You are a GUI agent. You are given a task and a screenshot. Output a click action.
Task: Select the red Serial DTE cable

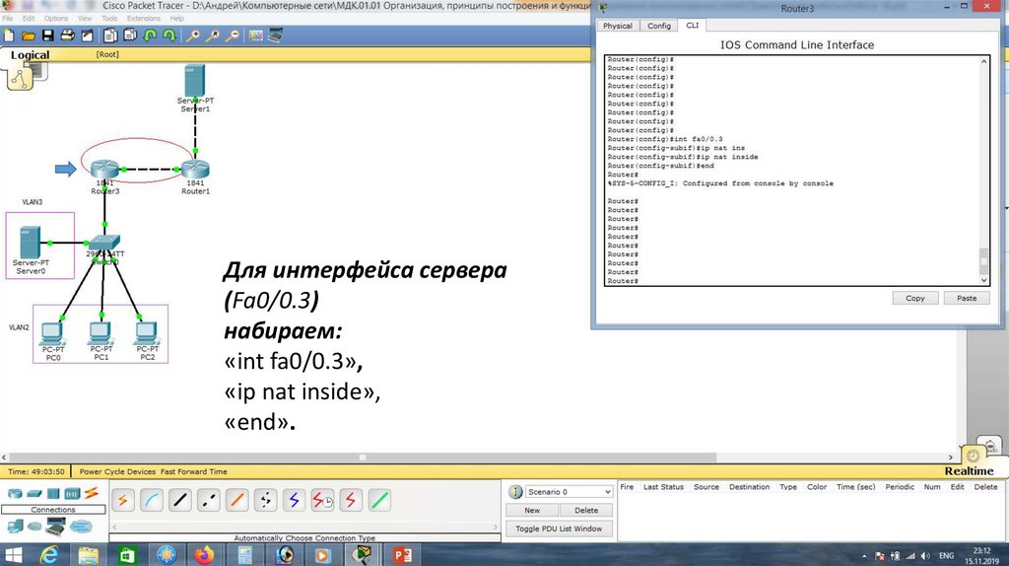pos(351,500)
